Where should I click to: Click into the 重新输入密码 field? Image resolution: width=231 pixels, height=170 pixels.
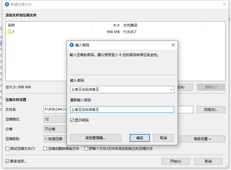tap(122, 110)
